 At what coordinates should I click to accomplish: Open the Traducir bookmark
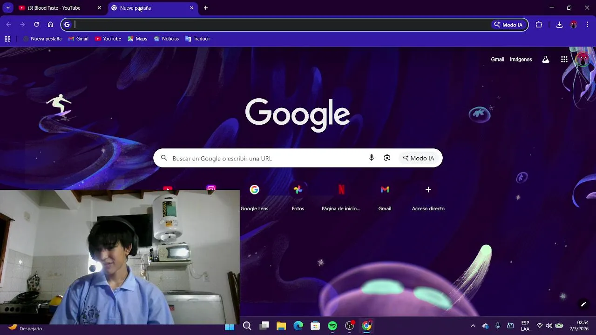[197, 39]
